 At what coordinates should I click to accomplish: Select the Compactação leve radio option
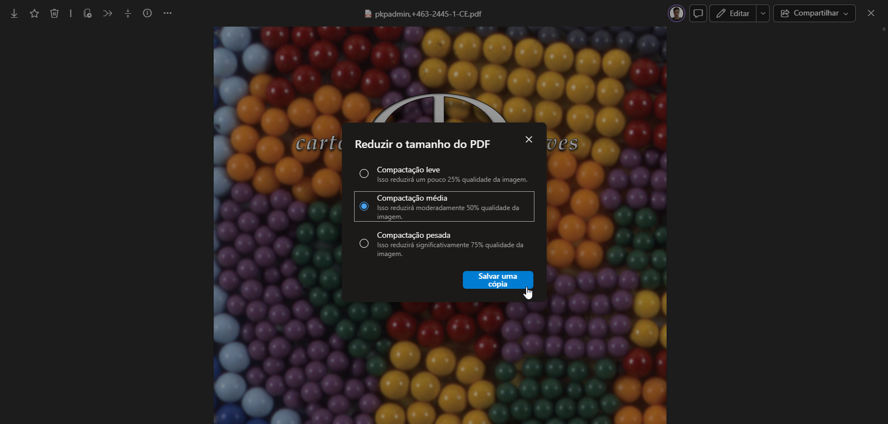pyautogui.click(x=364, y=173)
